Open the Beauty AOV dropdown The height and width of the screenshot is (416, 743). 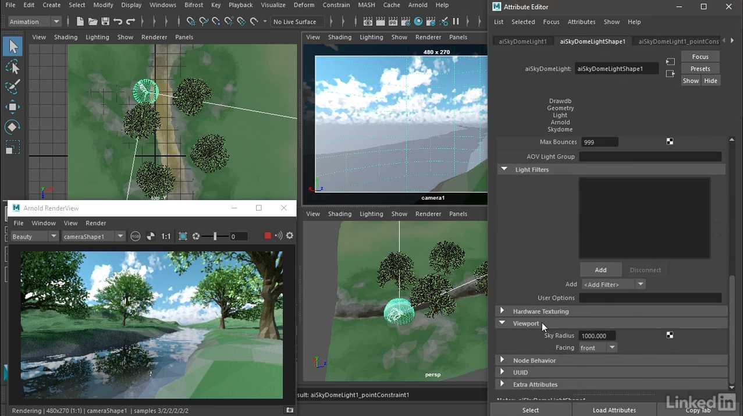point(34,236)
